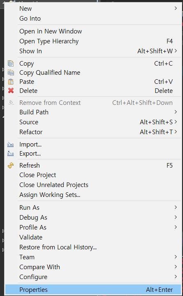
Task: Click the Import icon
Action: coord(11,144)
